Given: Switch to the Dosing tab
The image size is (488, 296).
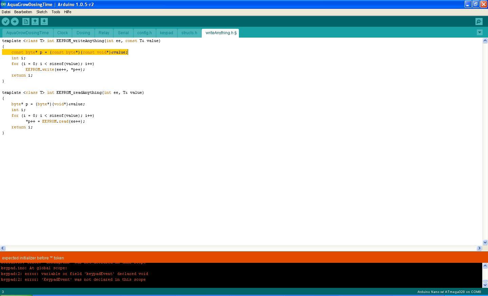Looking at the screenshot, I should point(83,33).
